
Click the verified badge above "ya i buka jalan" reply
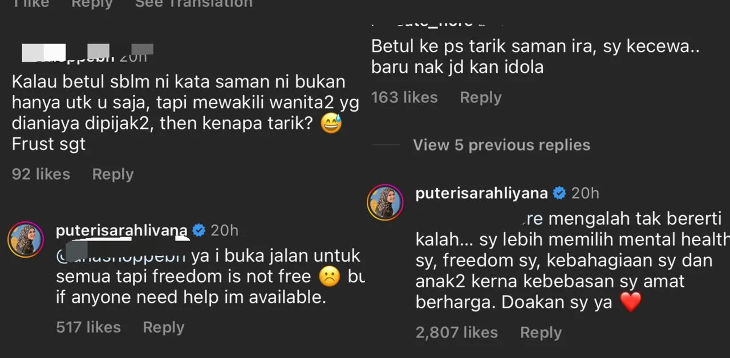click(x=199, y=230)
